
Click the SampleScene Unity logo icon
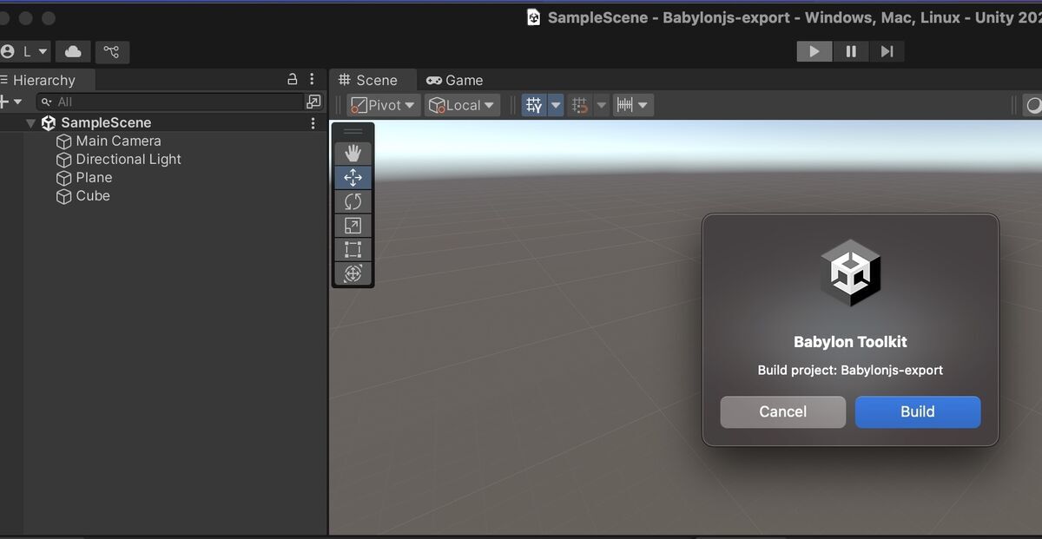[x=48, y=123]
